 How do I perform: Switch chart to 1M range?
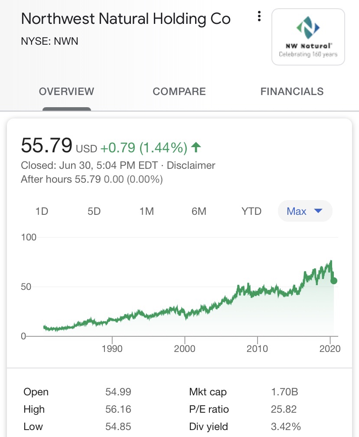click(x=147, y=211)
